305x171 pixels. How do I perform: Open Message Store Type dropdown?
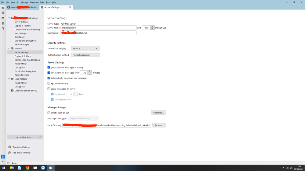[x=83, y=118]
